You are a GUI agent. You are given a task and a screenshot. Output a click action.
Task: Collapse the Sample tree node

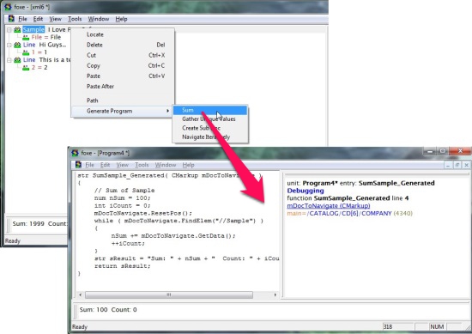(x=9, y=30)
